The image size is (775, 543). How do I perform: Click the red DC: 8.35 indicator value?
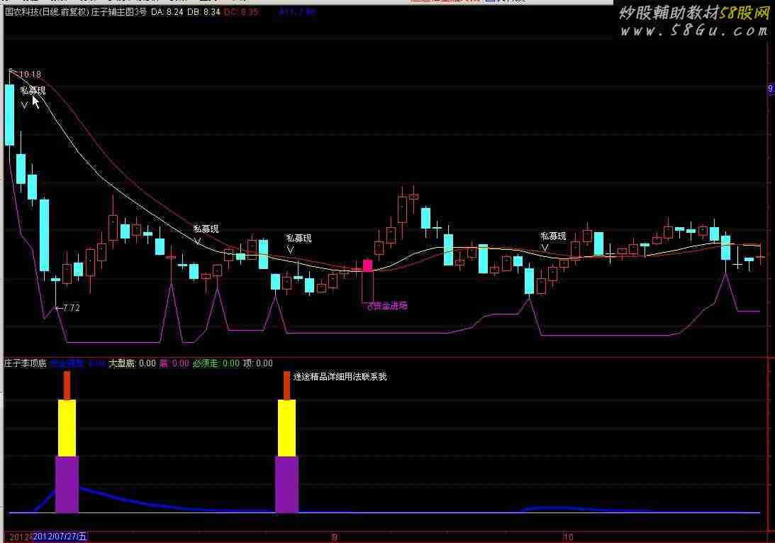point(240,11)
